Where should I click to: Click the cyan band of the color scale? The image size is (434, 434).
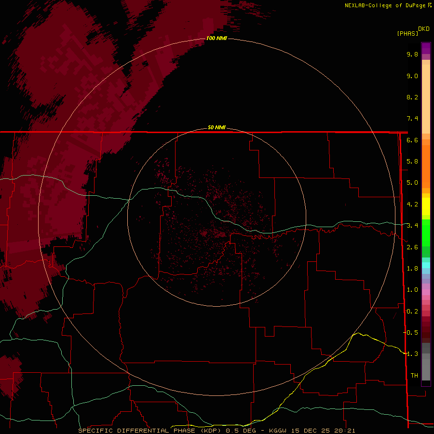coord(426,265)
